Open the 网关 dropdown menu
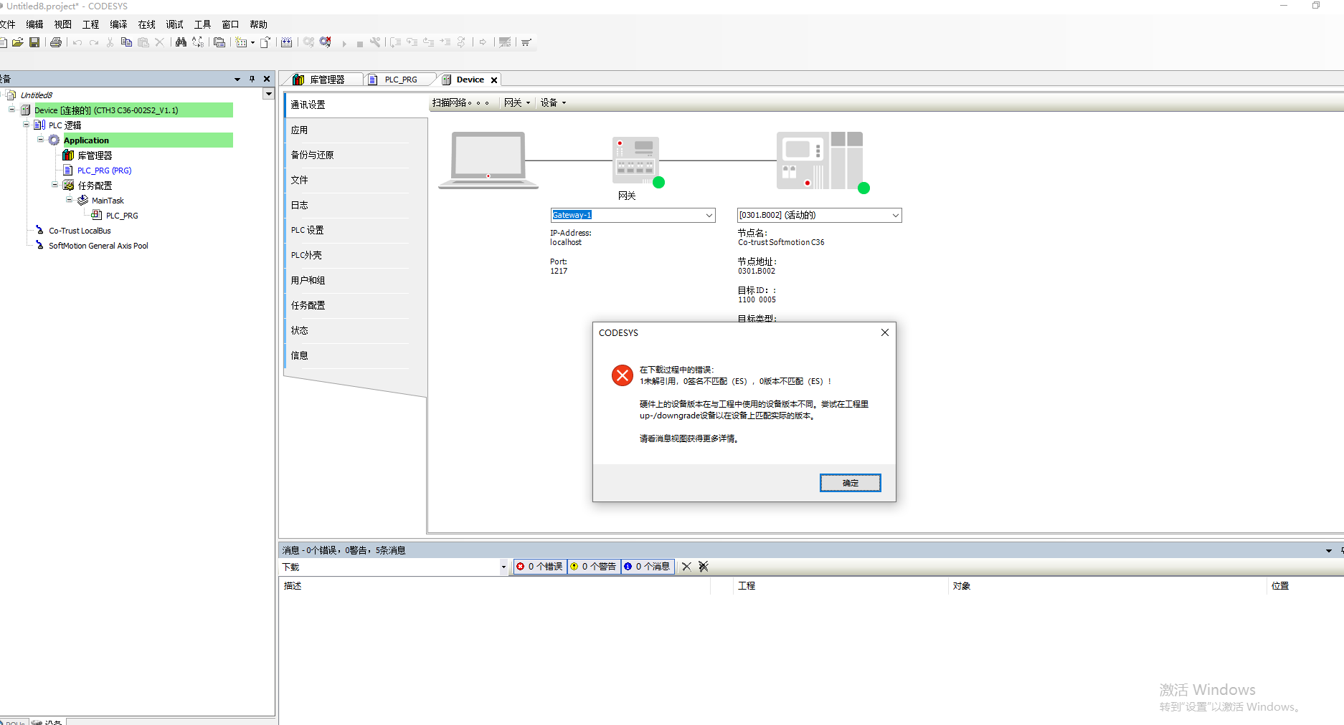Viewport: 1344px width, 725px height. 516,102
